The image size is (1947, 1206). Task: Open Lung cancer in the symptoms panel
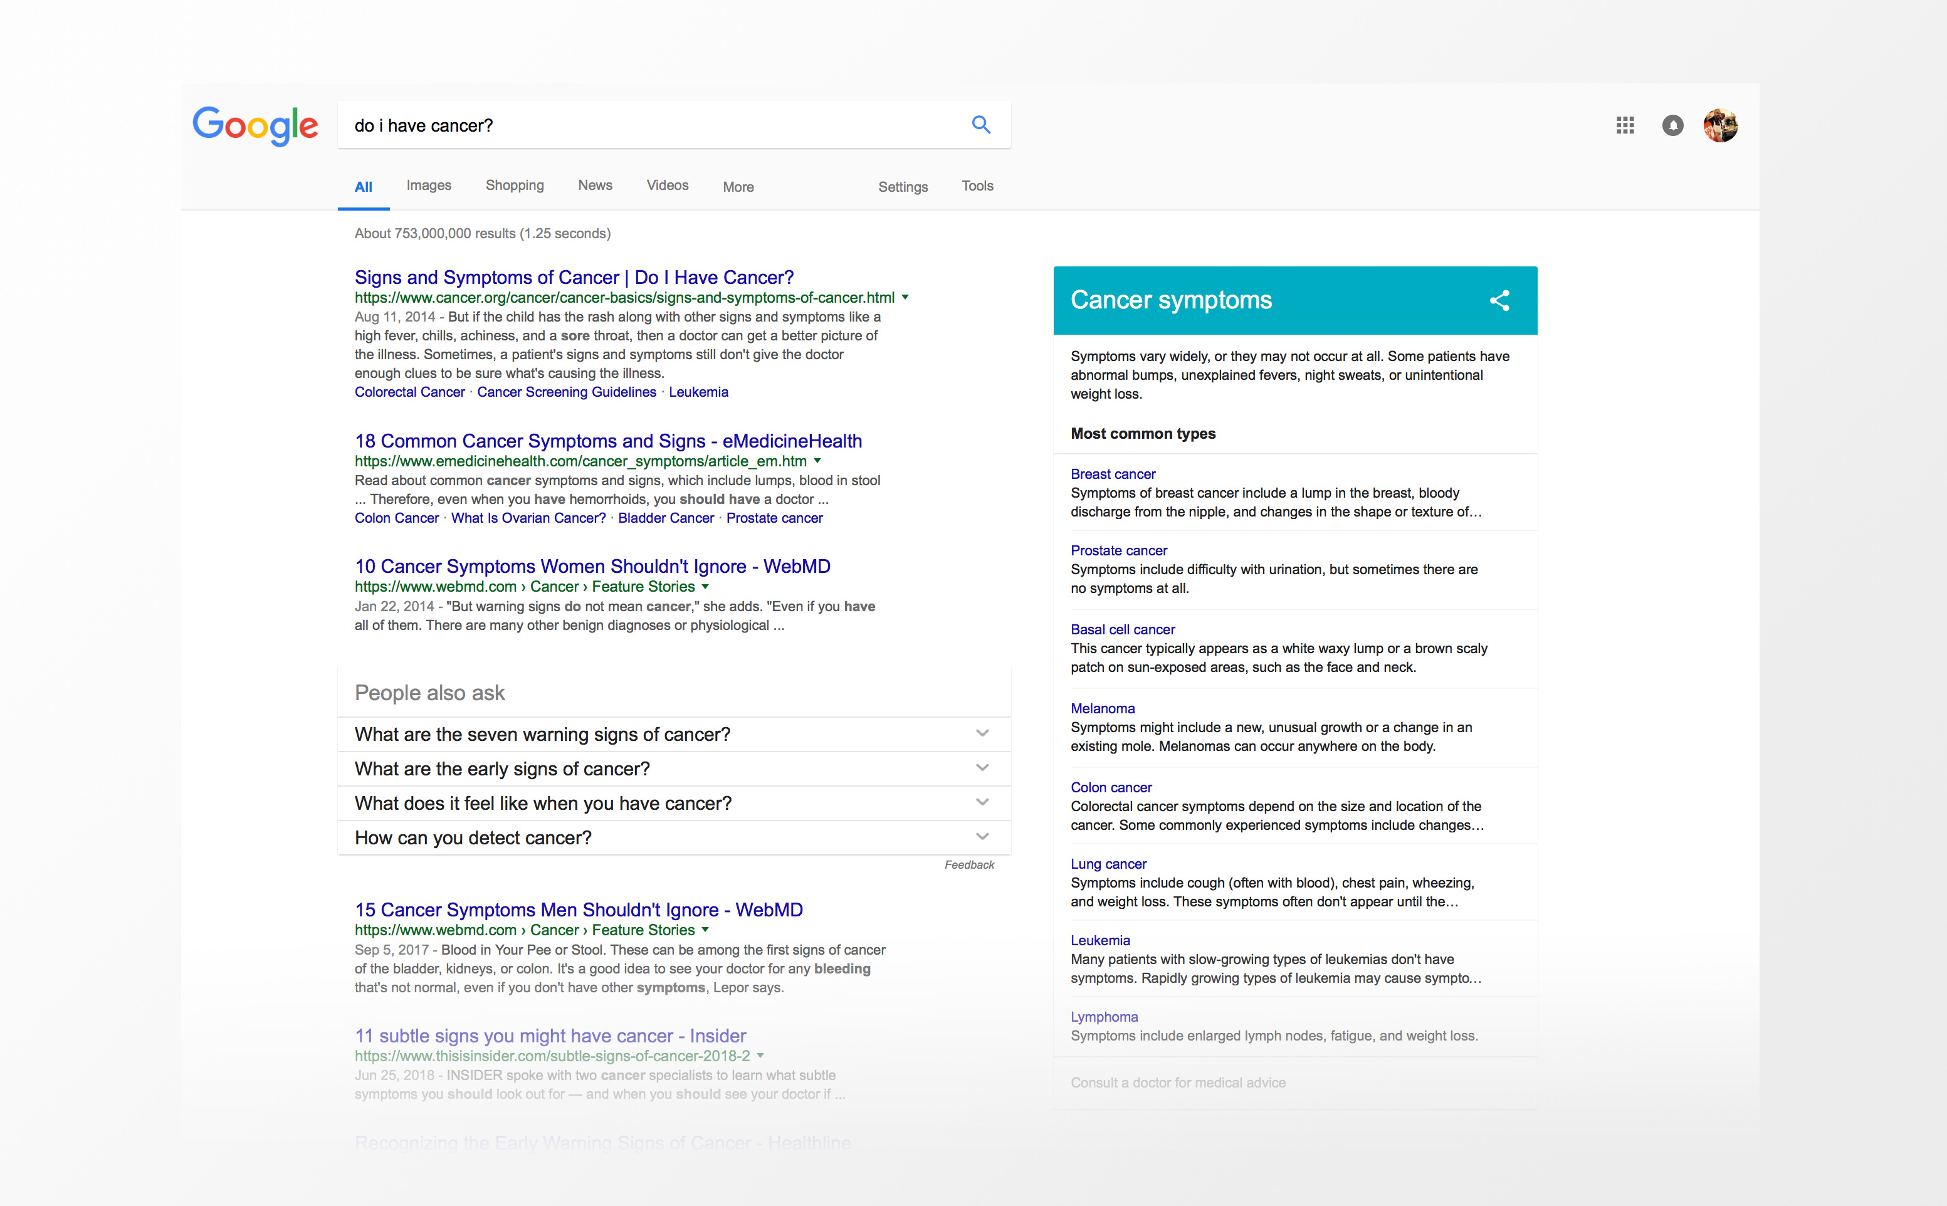click(1108, 864)
